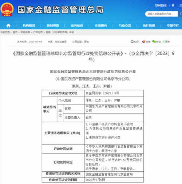Click the source text 来源: 北京监管局

pos(57,42)
